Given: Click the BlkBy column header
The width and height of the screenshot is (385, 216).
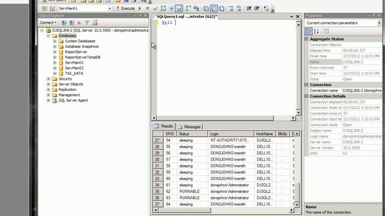Looking at the screenshot, I should 282,134.
